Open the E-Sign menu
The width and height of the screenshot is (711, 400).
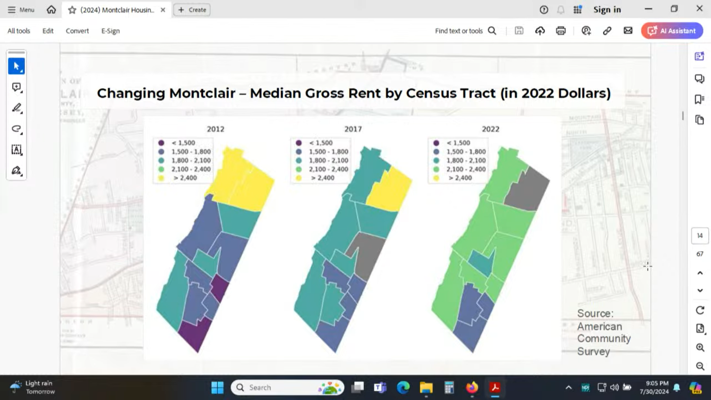pyautogui.click(x=110, y=31)
